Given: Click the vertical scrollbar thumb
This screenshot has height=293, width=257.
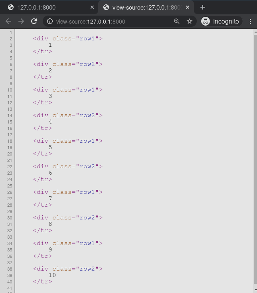Looking at the screenshot, I should 255,159.
